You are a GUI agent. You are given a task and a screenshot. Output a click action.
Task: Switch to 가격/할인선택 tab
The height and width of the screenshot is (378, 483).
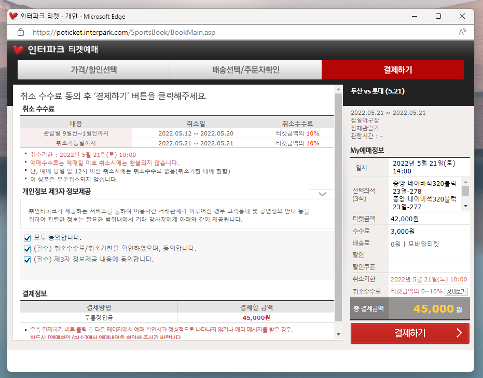pyautogui.click(x=93, y=70)
